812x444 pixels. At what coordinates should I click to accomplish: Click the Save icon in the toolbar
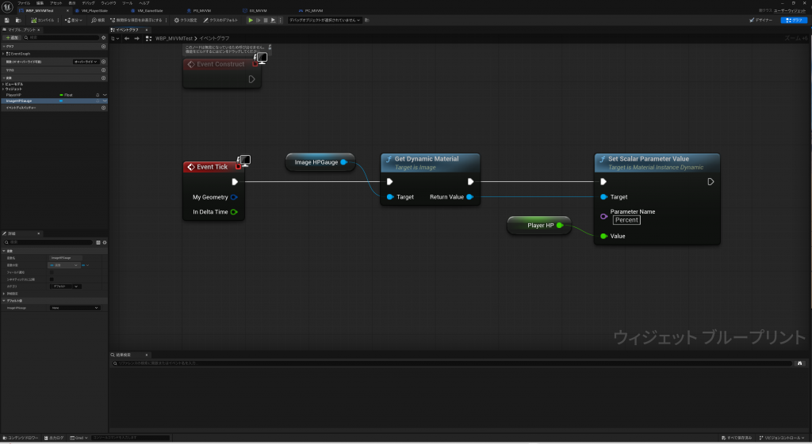pos(6,20)
